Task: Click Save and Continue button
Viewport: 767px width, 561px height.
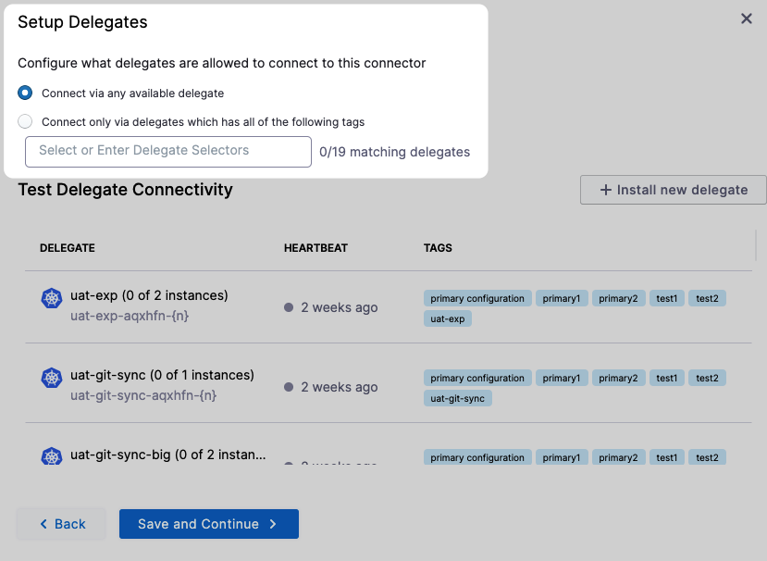Action: pyautogui.click(x=208, y=524)
